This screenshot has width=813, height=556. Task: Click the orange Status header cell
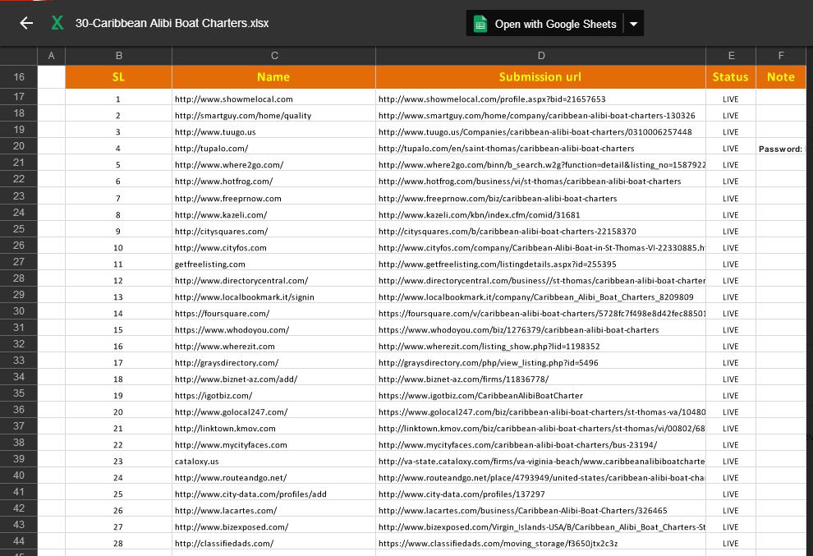730,77
